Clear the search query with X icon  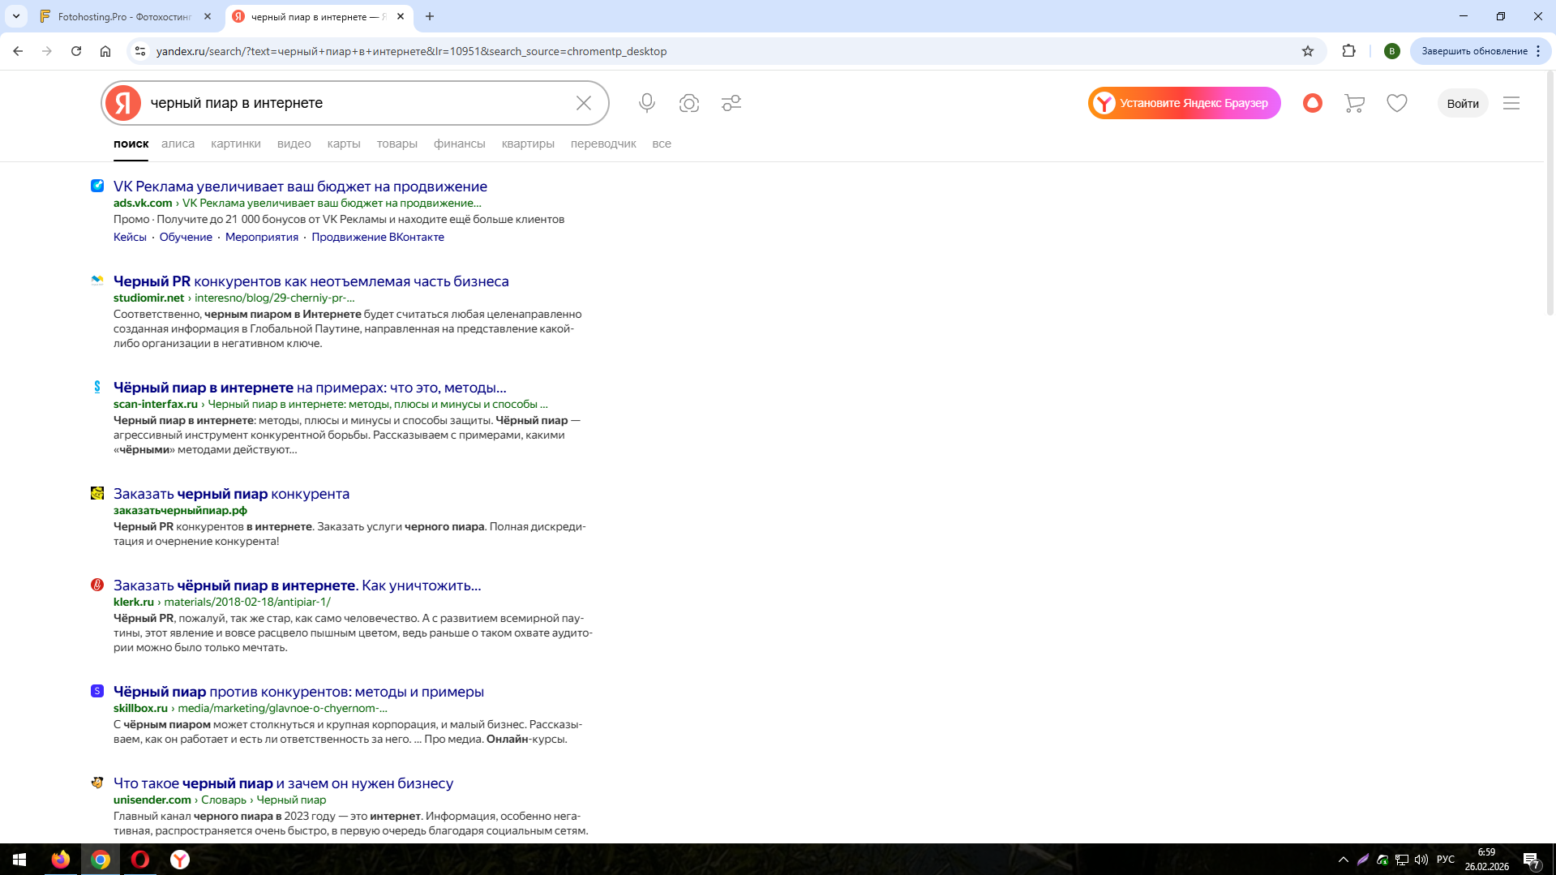584,103
